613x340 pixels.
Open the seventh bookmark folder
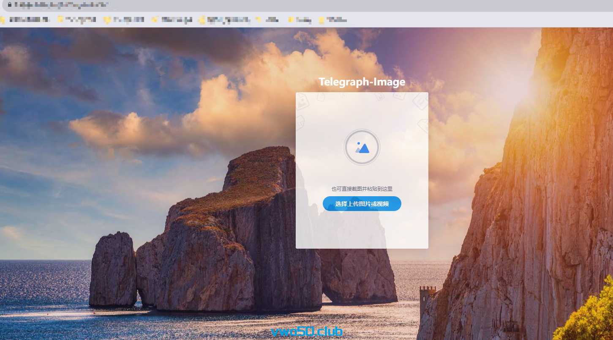tap(300, 19)
